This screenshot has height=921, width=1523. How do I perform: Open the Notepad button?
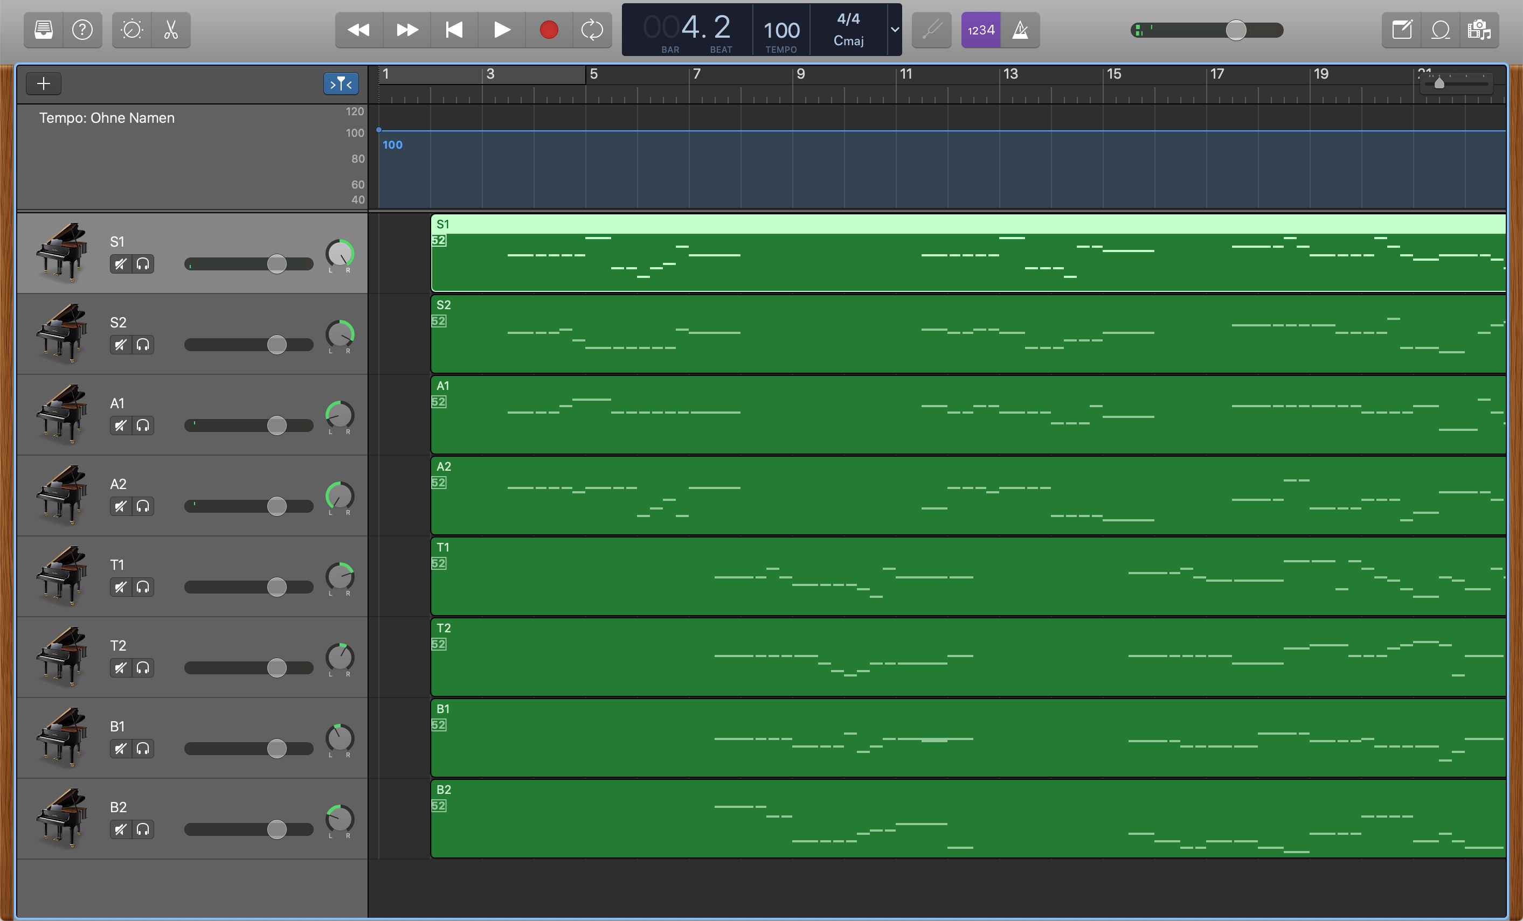tap(1402, 30)
